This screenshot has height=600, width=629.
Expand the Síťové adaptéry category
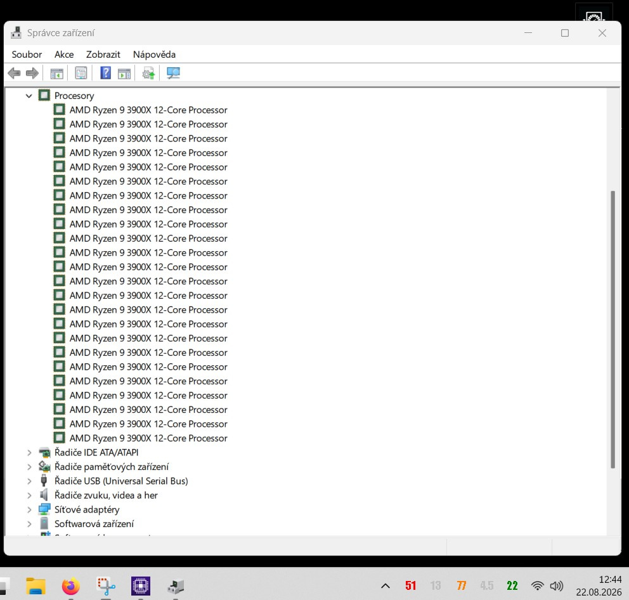[x=29, y=510]
